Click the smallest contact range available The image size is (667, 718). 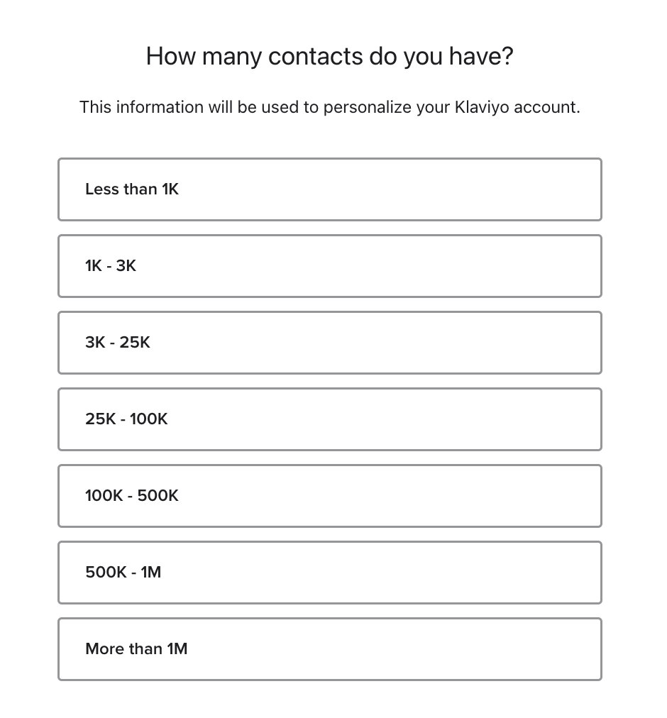(330, 189)
